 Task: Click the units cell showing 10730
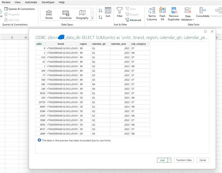click(x=41, y=102)
